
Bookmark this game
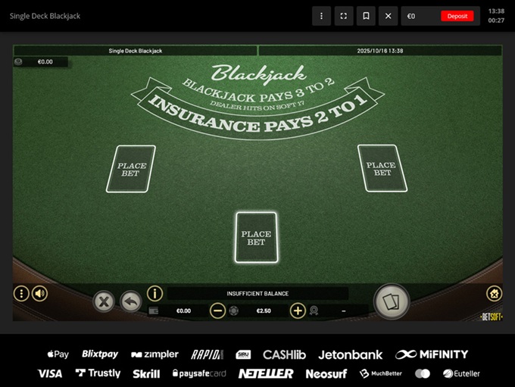tap(366, 16)
